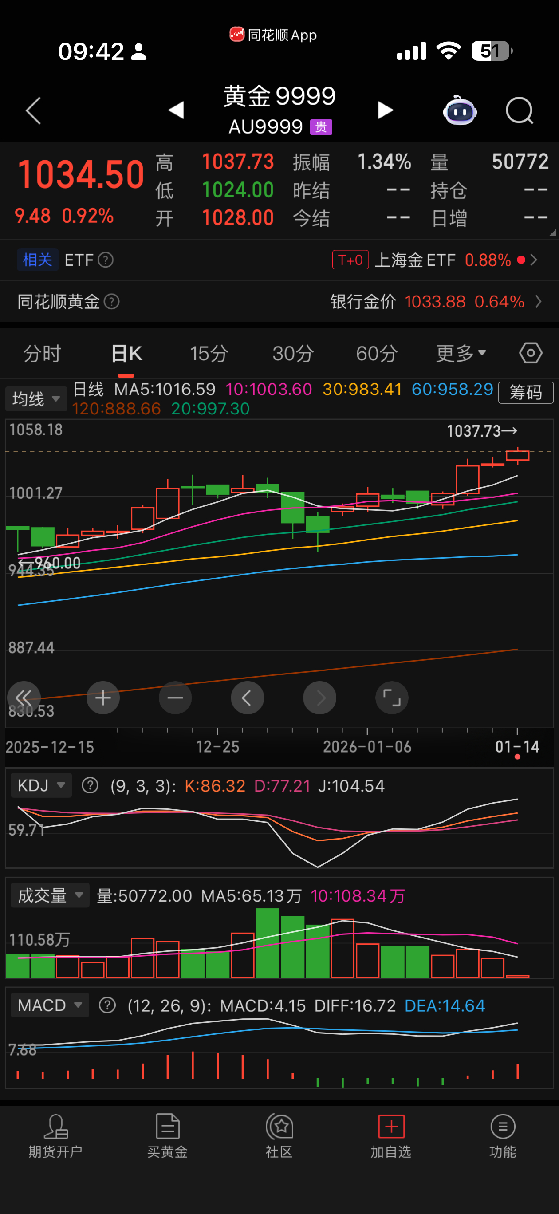Tap 120:888.66 MA legend

[x=117, y=409]
